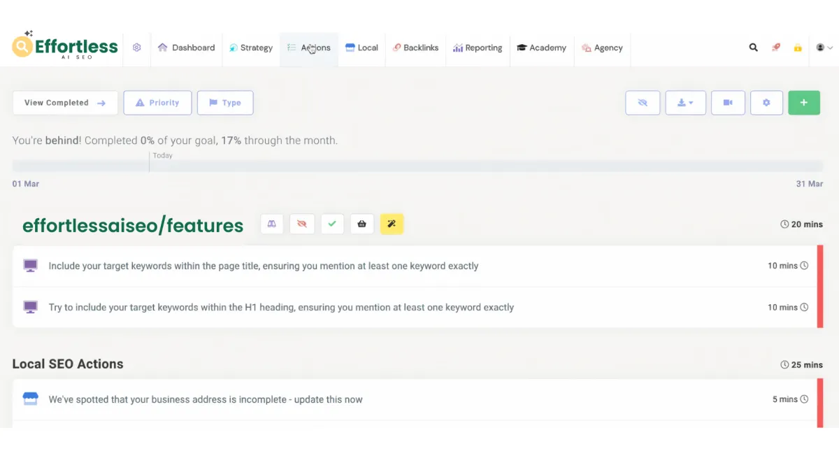Click the shopping basket icon
Image resolution: width=839 pixels, height=472 pixels.
coord(362,224)
